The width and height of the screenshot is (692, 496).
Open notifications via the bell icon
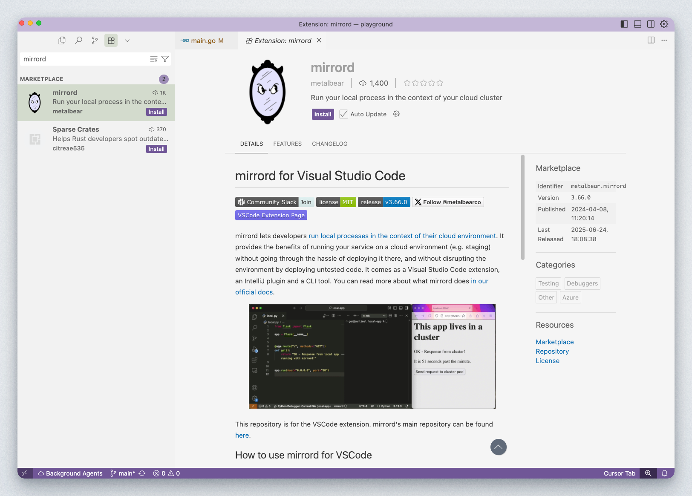point(665,473)
